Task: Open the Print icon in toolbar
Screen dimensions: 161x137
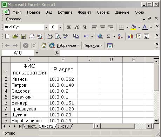Action: pos(50,36)
